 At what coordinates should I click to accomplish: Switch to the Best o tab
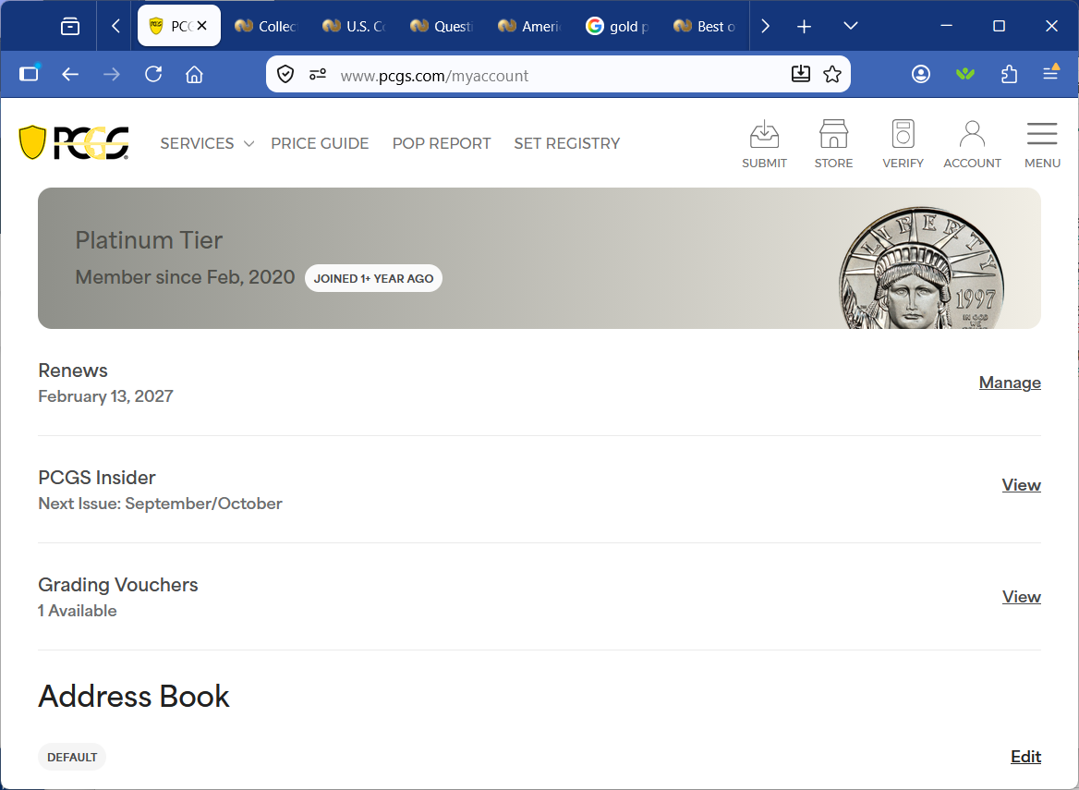(x=706, y=26)
